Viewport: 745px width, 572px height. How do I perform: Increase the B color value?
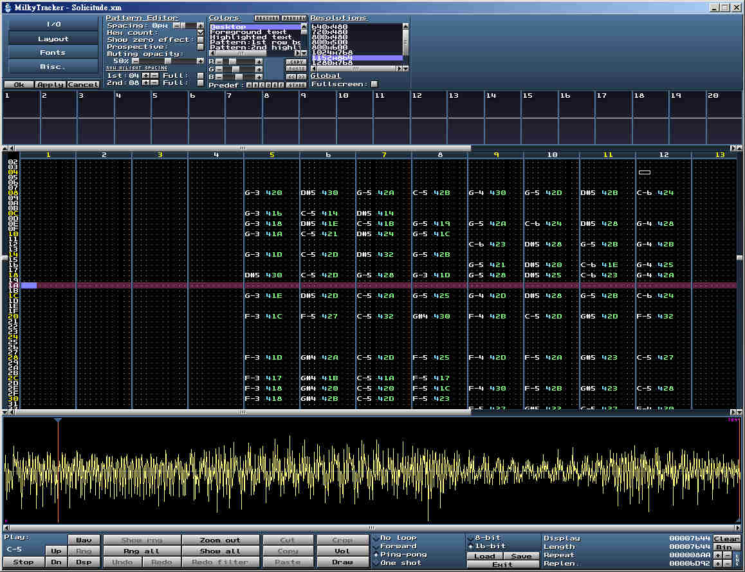coord(259,77)
